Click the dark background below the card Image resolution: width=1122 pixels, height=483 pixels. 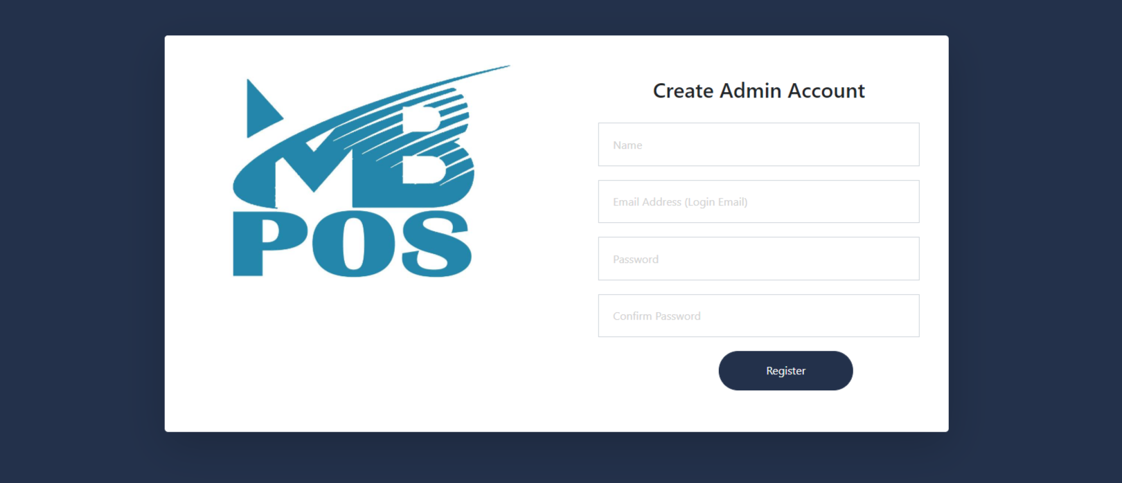point(554,458)
